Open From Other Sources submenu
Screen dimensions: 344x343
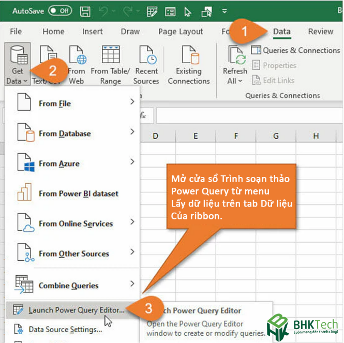72,253
